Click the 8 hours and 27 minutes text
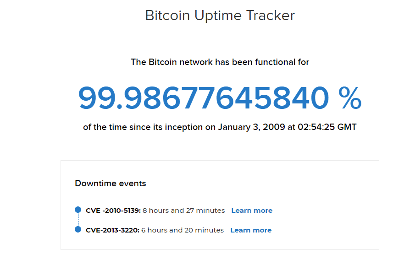 click(x=184, y=211)
